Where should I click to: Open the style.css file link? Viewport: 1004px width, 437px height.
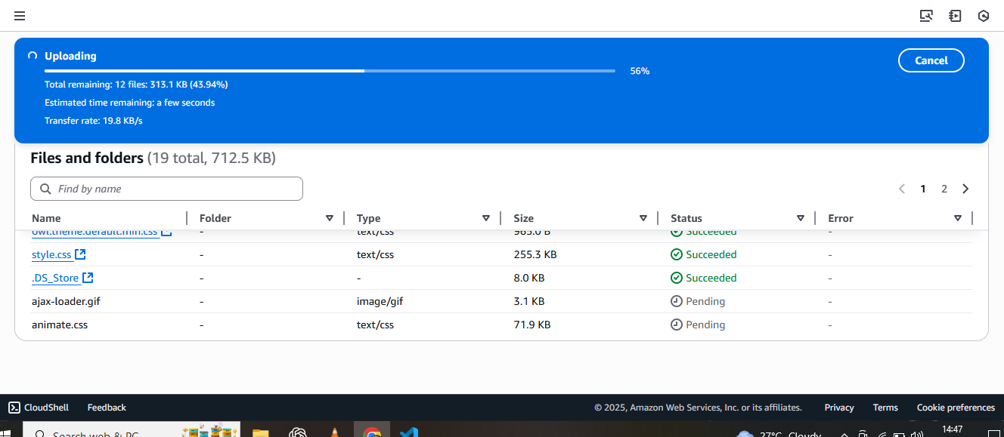coord(51,254)
